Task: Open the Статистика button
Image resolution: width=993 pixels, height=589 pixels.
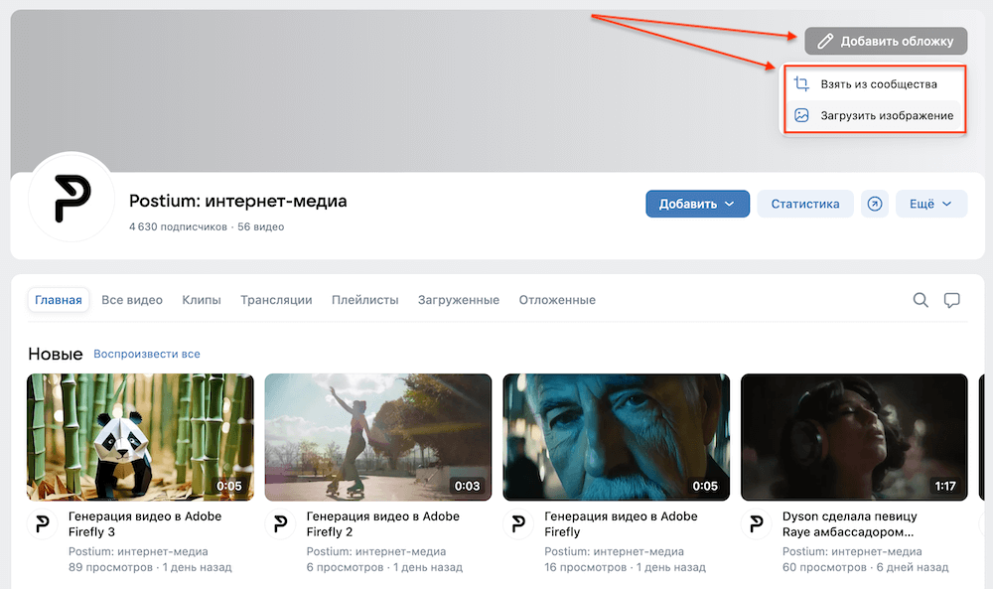Action: tap(805, 204)
